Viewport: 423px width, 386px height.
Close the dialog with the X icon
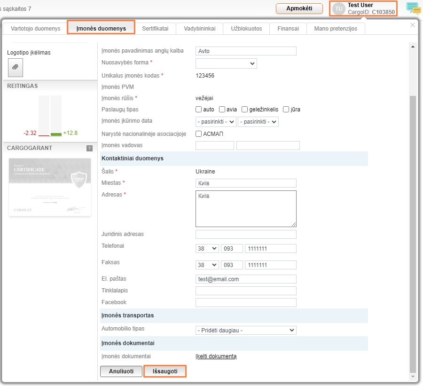(x=413, y=25)
